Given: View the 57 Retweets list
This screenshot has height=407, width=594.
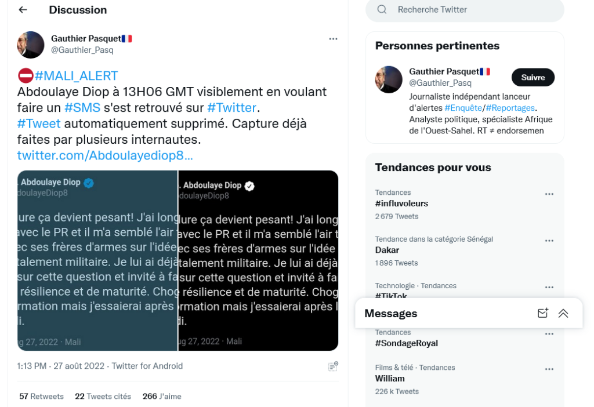Looking at the screenshot, I should click(41, 397).
